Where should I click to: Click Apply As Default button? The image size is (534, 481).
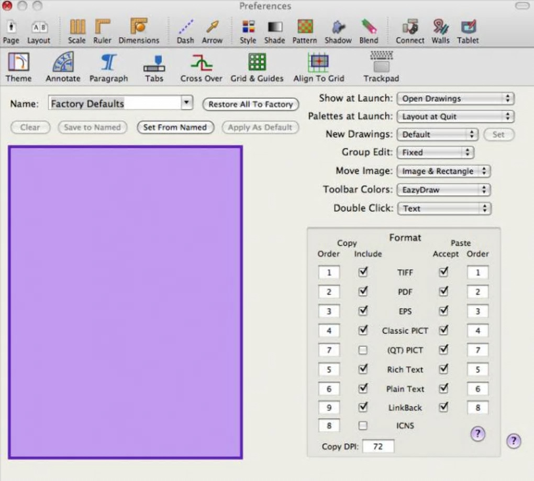(x=260, y=127)
